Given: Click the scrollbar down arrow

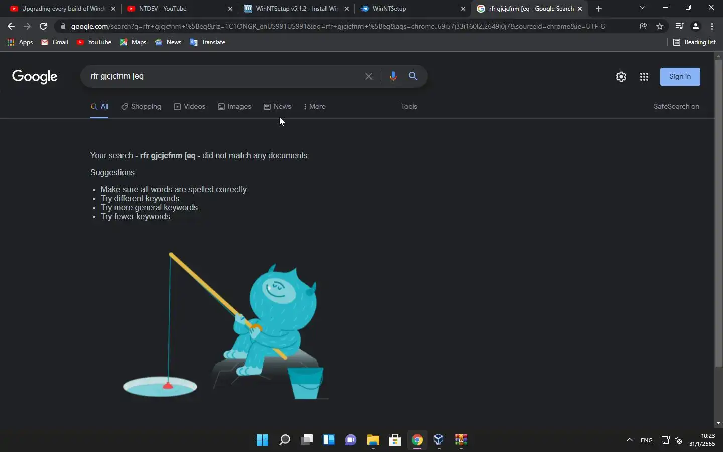Looking at the screenshot, I should (718, 423).
